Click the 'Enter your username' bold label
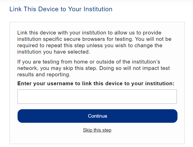This screenshot has height=147, width=193. 96,83
